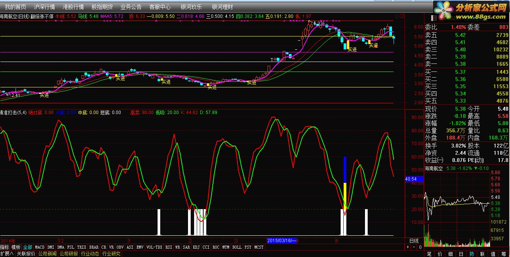The image size is (510, 257).
Task: Select the 细 detail panel tab
Action: (451, 254)
